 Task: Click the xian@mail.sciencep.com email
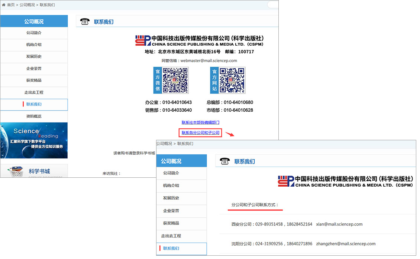click(339, 224)
